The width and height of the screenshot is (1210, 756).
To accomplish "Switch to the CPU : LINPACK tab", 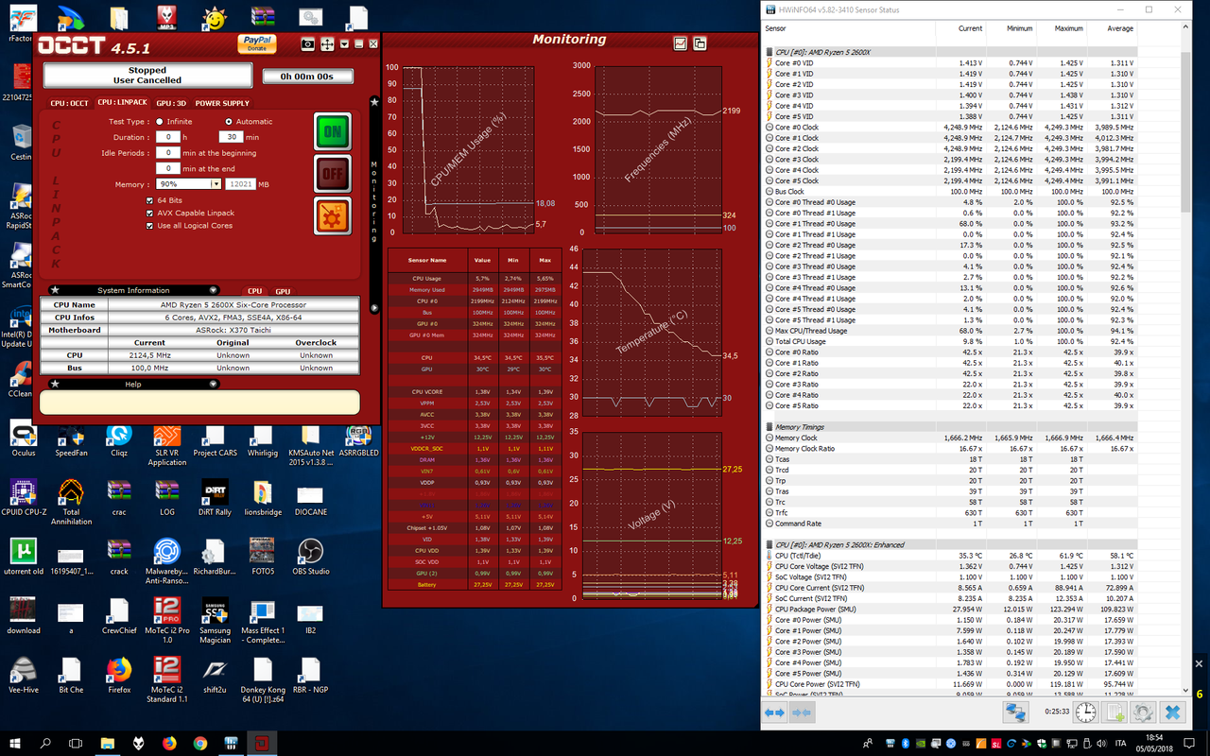I will (123, 102).
